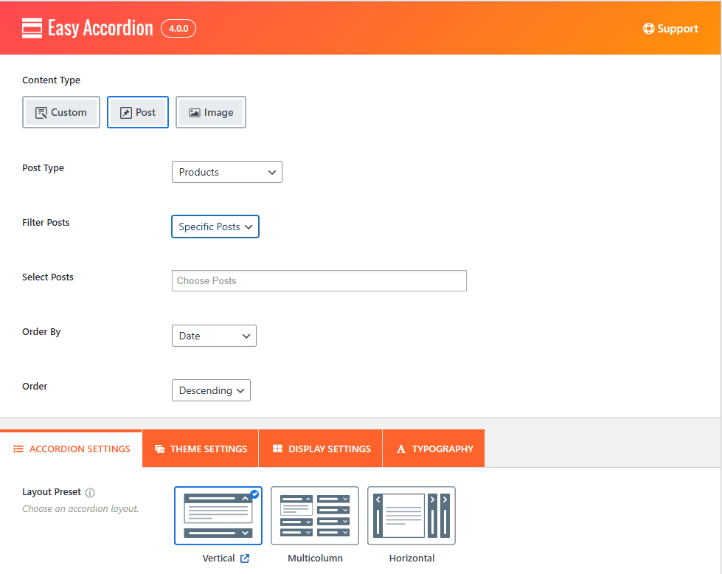Select Custom content type

tap(61, 112)
